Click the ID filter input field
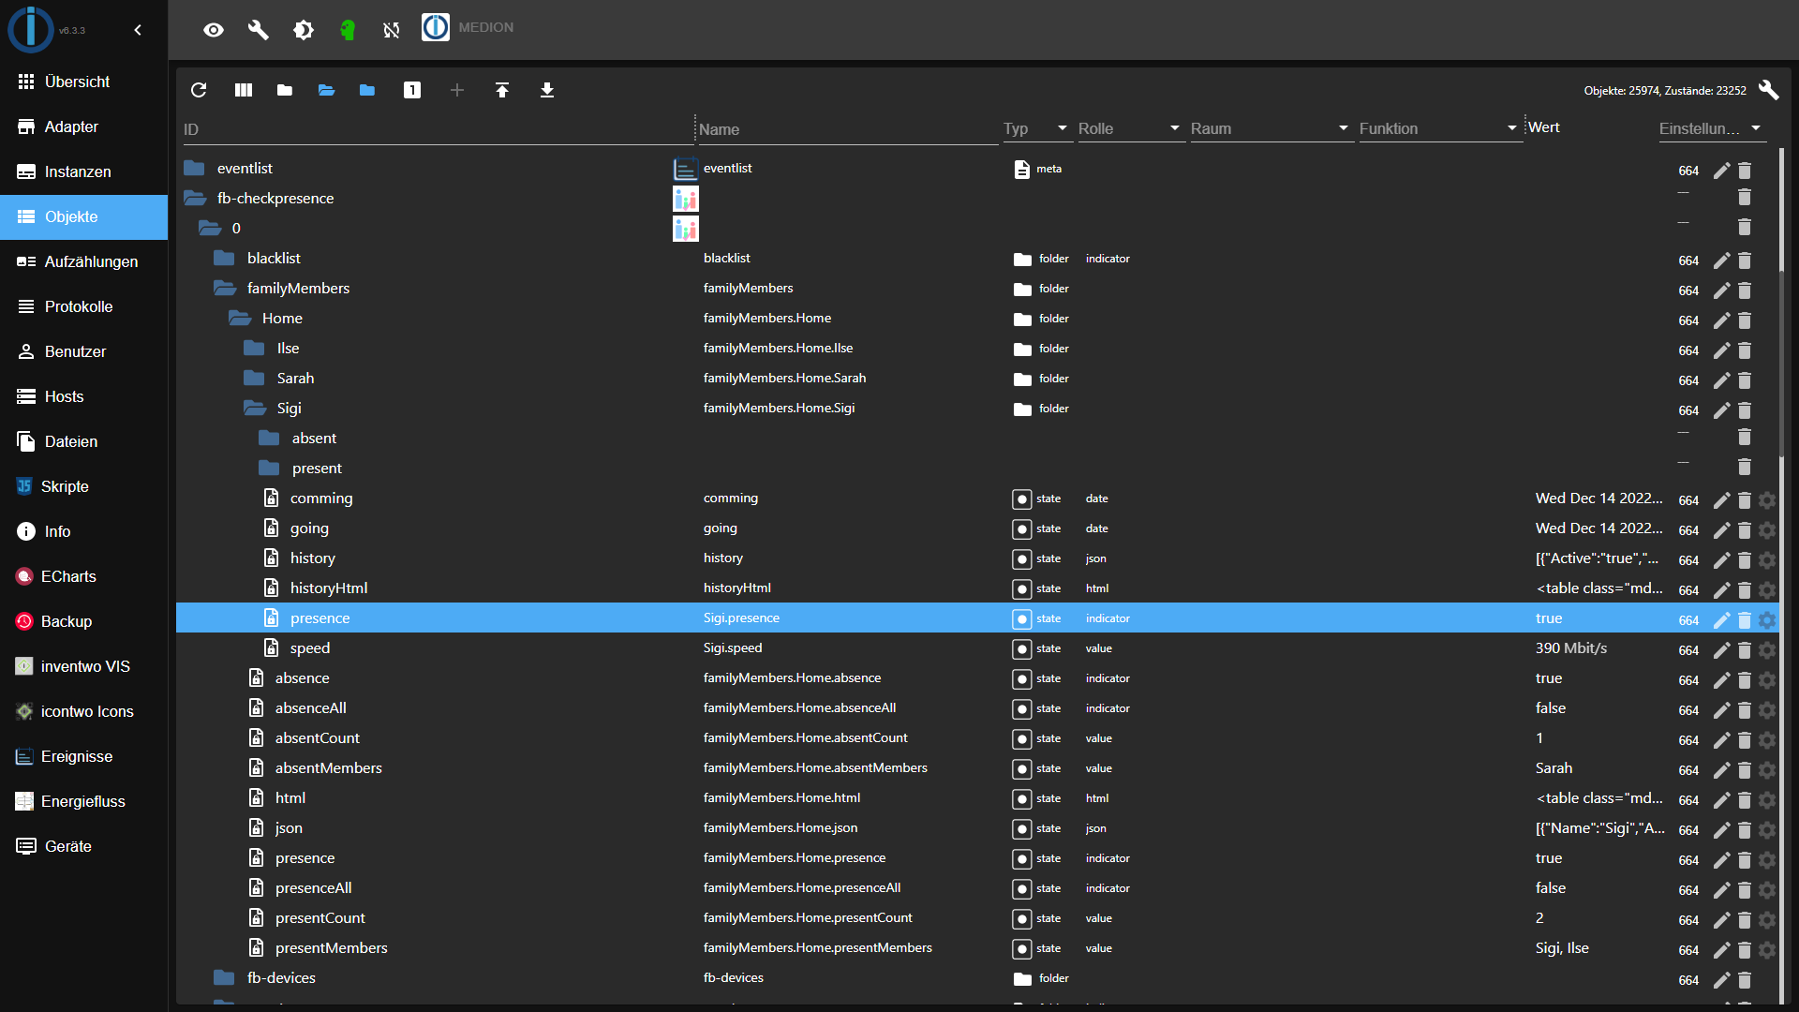This screenshot has height=1012, width=1799. click(x=438, y=129)
